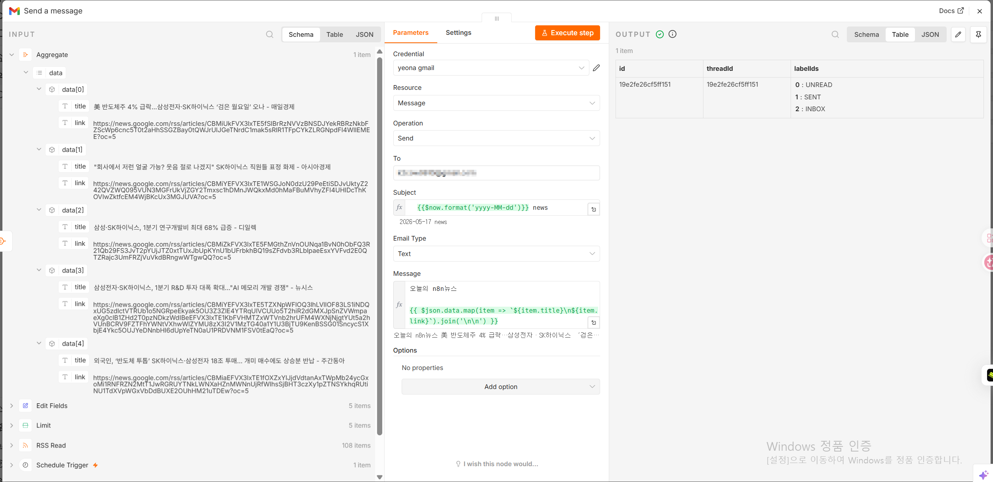Click the Aggregate node icon
Viewport: 993px width, 482px height.
[x=25, y=55]
